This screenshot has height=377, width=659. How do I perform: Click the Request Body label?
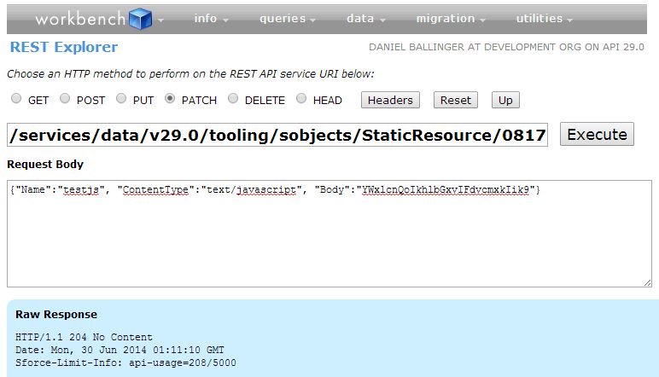(45, 164)
